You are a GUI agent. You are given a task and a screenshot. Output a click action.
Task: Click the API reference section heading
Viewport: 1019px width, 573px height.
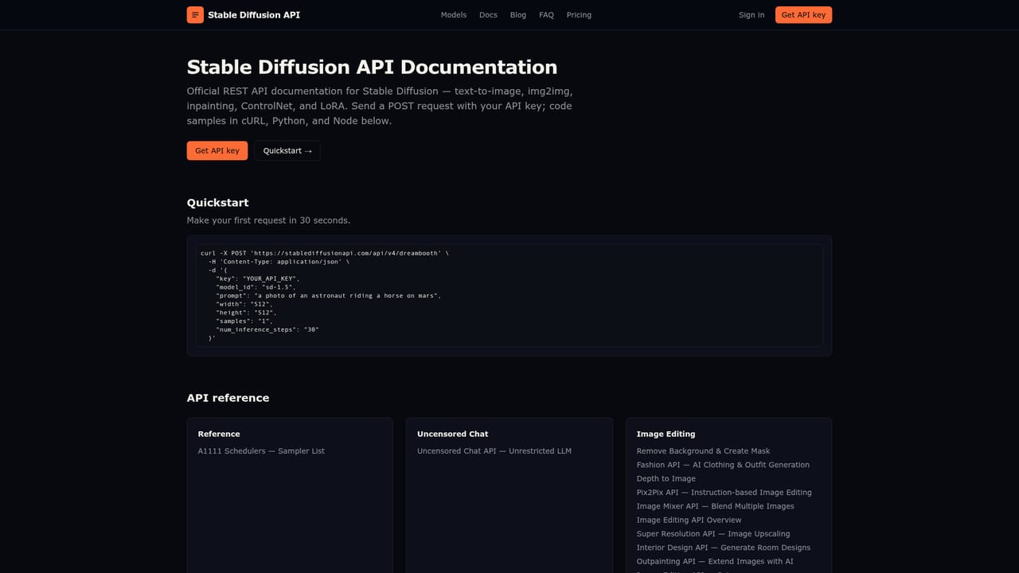tap(228, 398)
